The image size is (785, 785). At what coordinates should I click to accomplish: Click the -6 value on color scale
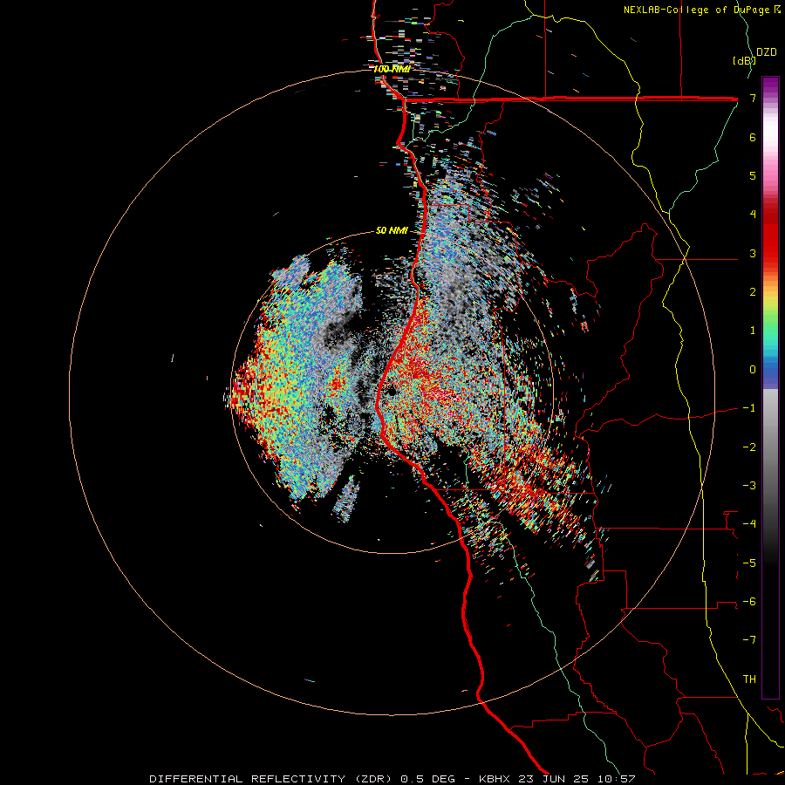(749, 602)
